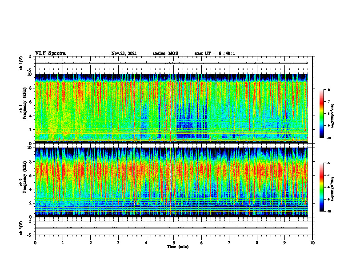Viewport: 352px width, 272px height.
Task: Click the ch.1 spectrogram plot area
Action: tap(172, 108)
